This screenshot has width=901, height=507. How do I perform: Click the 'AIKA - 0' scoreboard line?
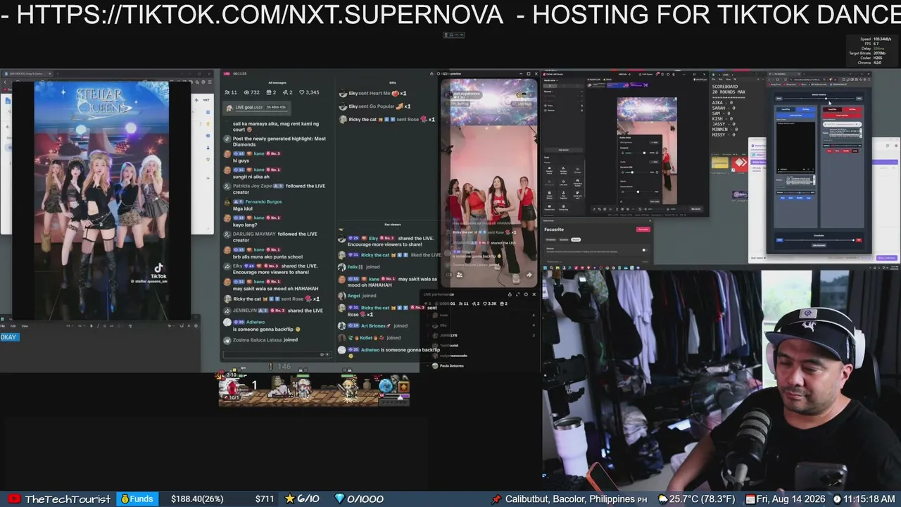(724, 103)
